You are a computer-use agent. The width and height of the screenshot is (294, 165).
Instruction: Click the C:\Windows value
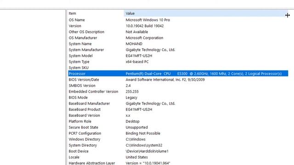[136, 139]
